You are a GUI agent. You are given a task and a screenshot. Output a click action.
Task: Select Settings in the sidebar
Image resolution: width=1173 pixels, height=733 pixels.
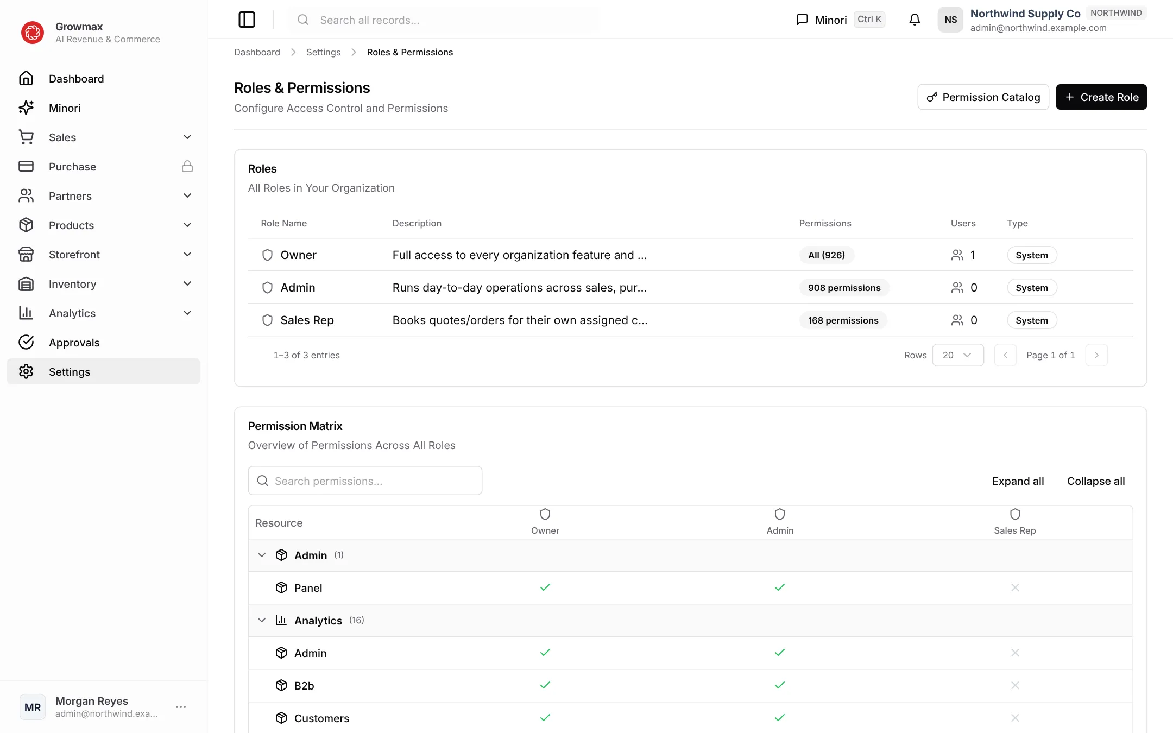pos(103,372)
